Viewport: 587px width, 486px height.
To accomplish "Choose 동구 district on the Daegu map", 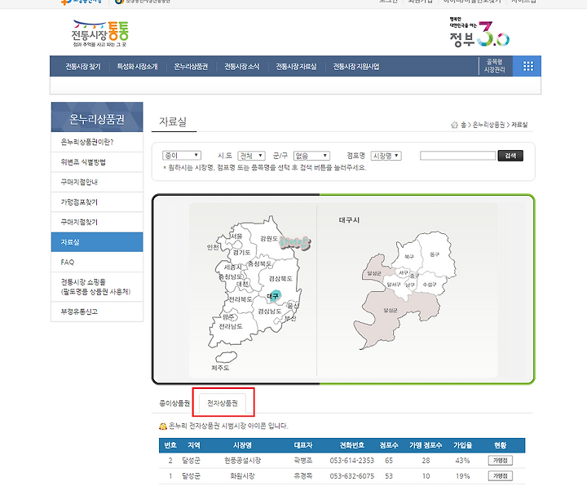I will click(435, 254).
